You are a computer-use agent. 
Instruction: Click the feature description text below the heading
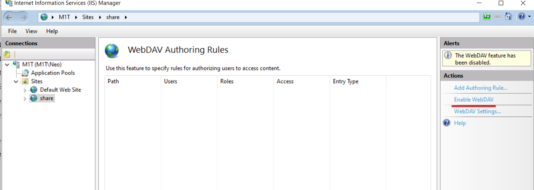tap(193, 68)
